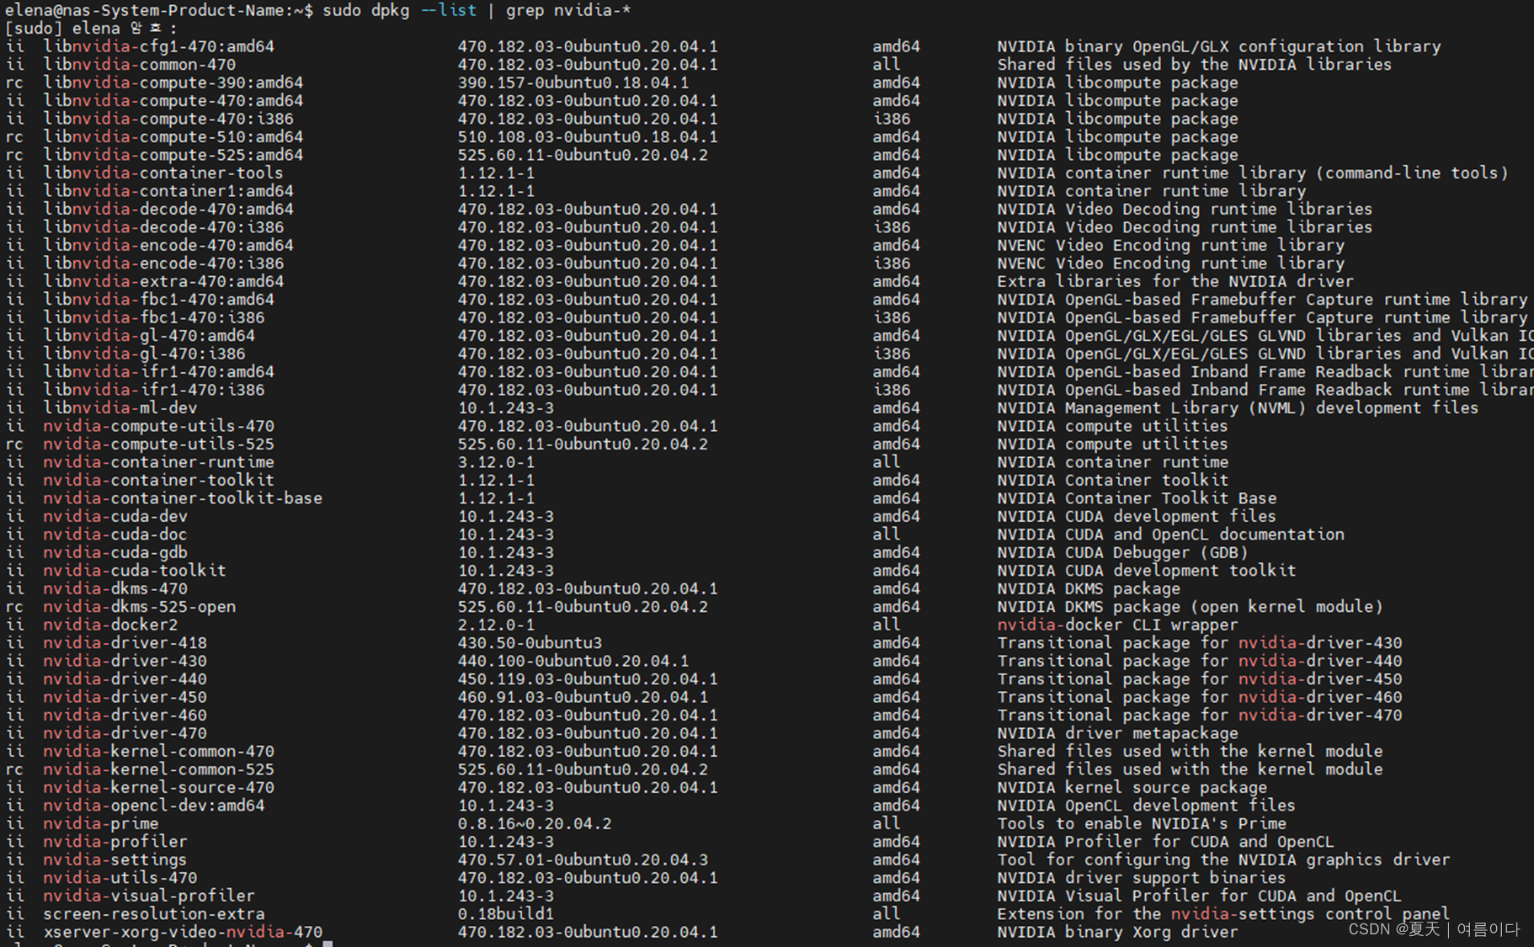Select nvidia-container-runtime package name
1534x947 pixels.
(159, 463)
